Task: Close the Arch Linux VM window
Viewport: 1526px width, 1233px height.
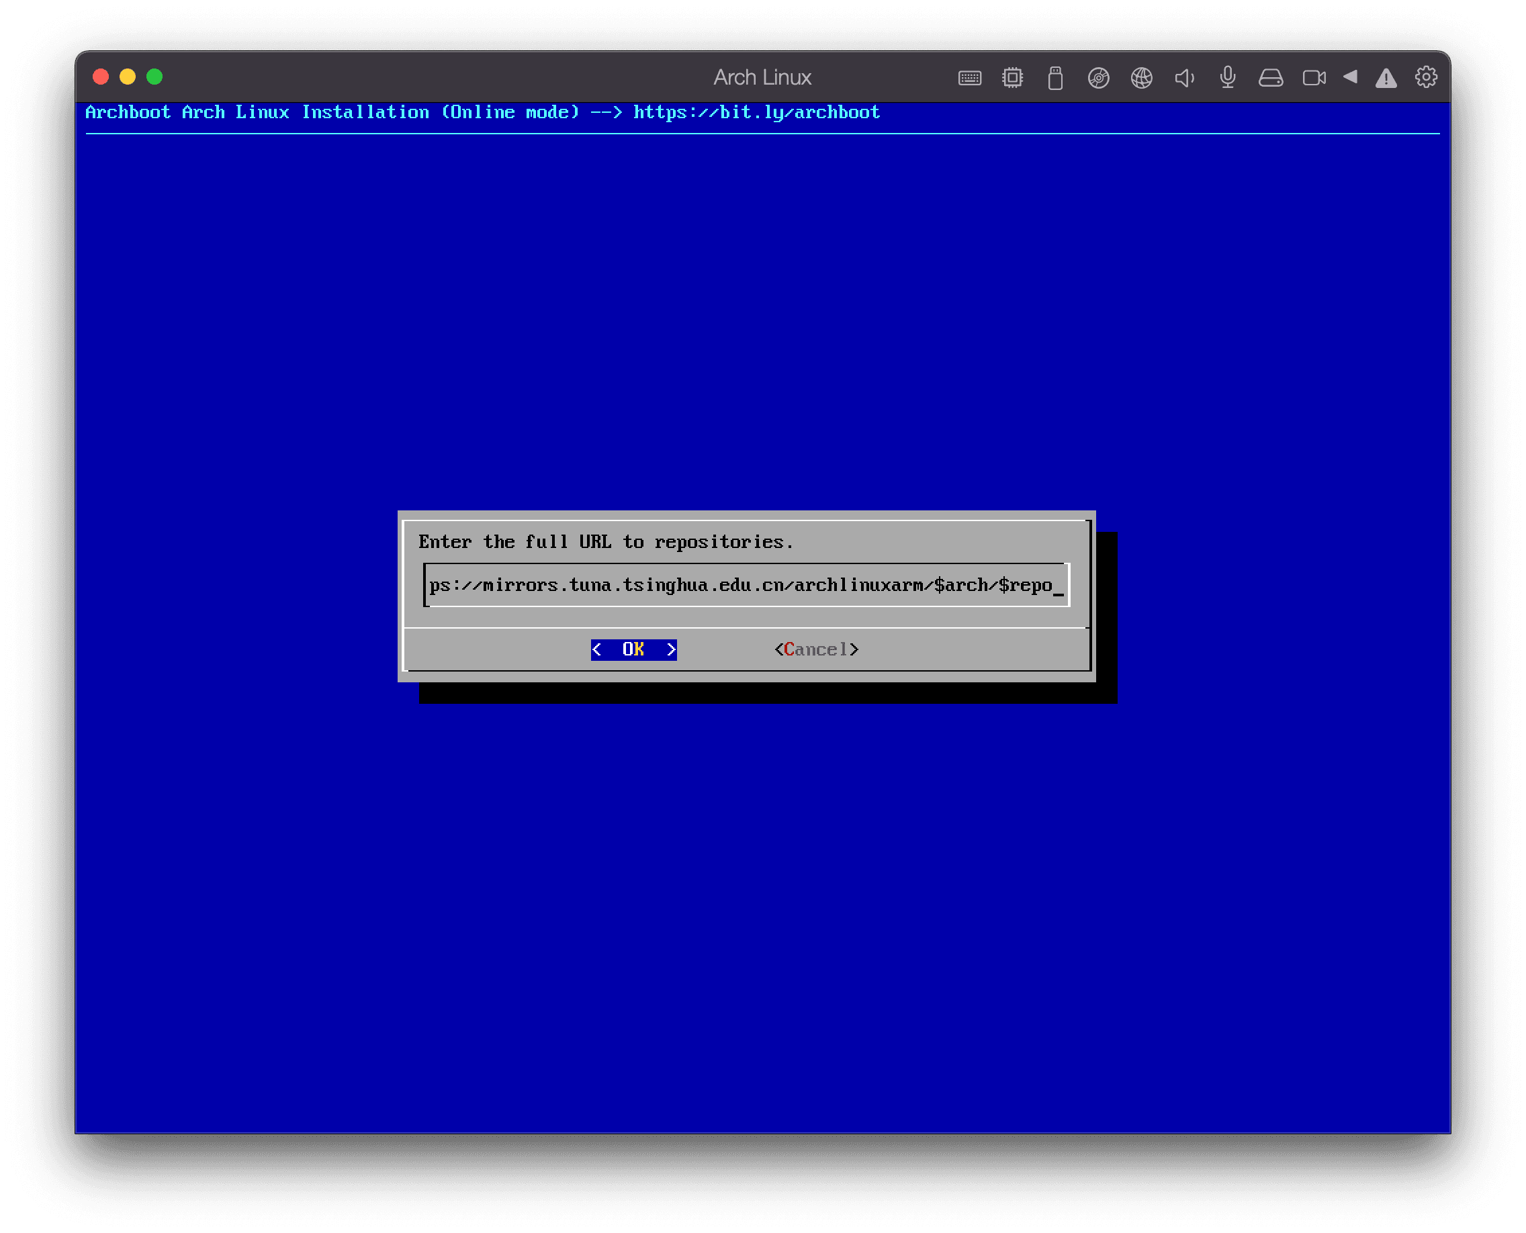Action: 101,77
